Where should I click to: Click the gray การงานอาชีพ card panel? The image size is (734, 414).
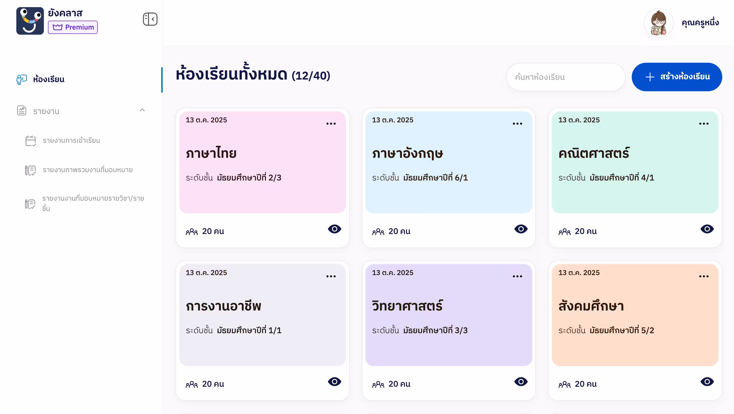coord(262,315)
